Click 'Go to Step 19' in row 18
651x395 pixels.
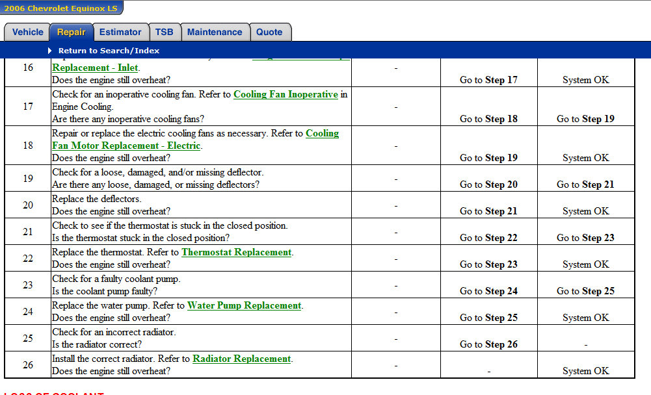pos(488,158)
